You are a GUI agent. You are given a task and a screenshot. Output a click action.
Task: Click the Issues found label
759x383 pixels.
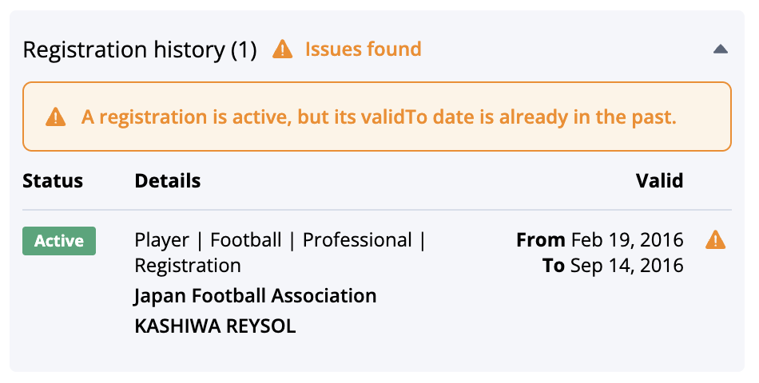pos(363,49)
